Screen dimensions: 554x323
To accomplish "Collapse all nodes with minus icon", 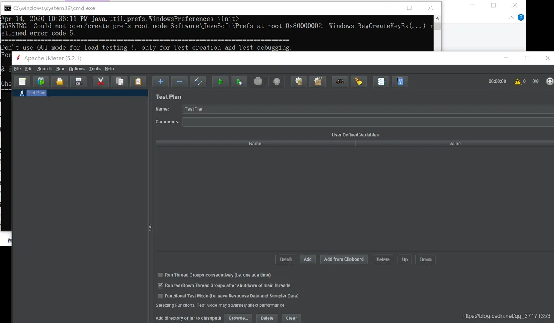I will pyautogui.click(x=179, y=81).
